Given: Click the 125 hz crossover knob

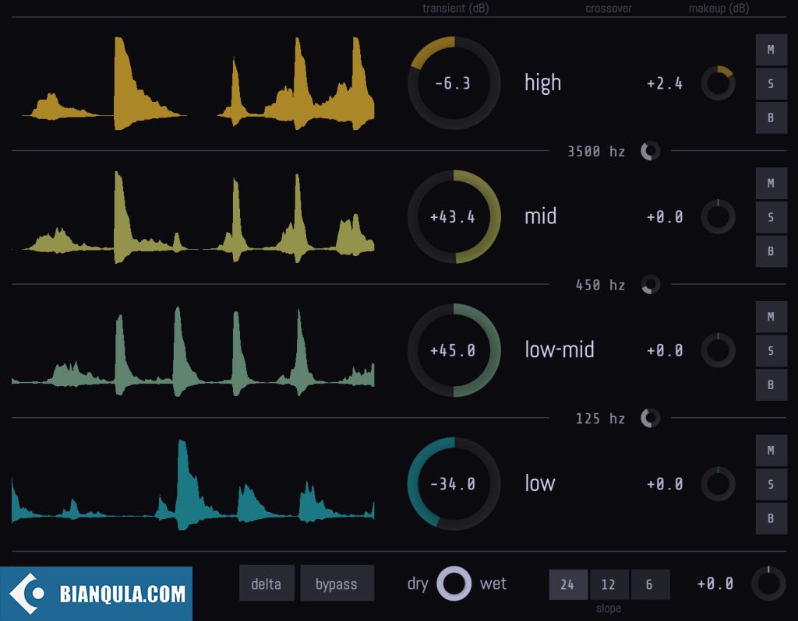Looking at the screenshot, I should coord(651,418).
